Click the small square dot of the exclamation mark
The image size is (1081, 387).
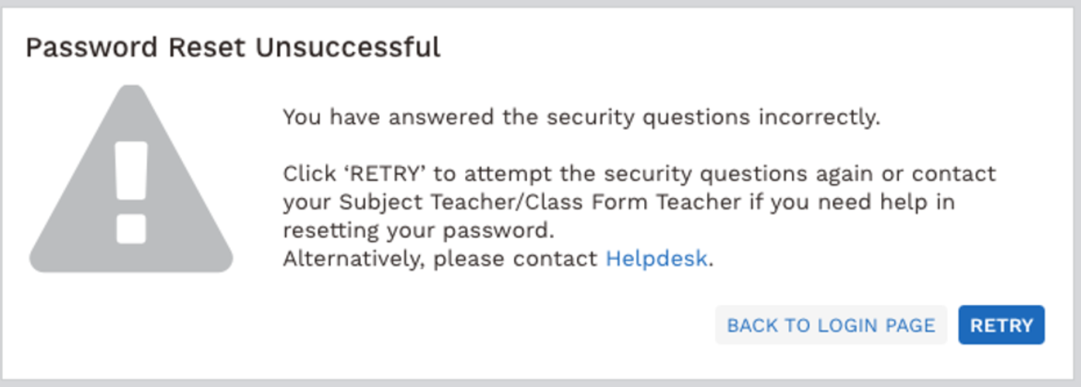point(131,229)
